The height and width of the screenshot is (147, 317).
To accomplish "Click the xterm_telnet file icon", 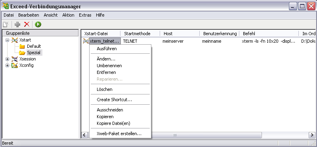I will (86, 41).
